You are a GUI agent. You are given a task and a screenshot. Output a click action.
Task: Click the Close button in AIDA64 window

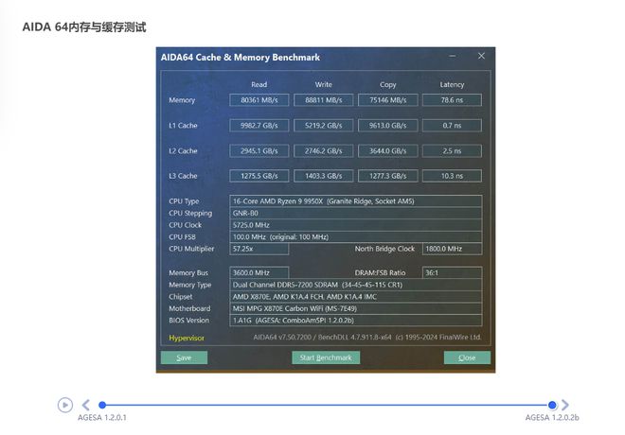[x=467, y=357]
